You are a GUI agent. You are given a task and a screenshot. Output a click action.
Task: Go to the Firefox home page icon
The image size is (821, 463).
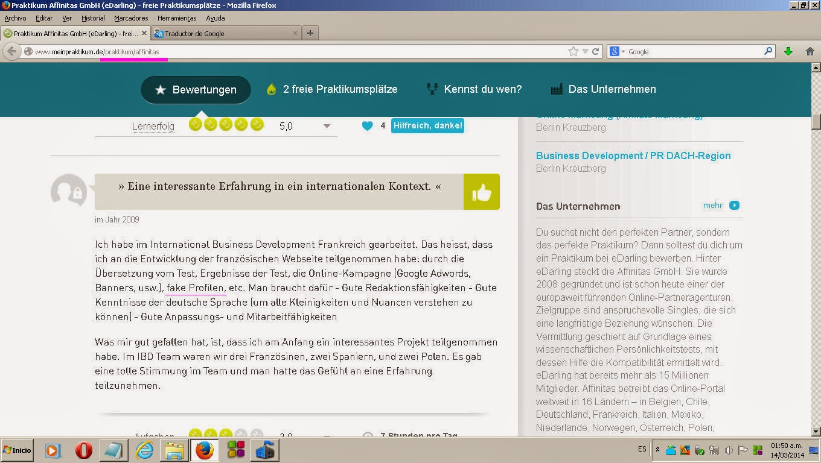coord(810,52)
